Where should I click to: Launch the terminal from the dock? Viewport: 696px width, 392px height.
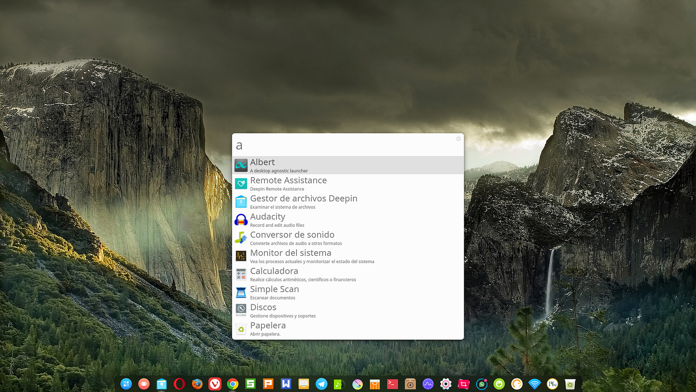(x=392, y=384)
